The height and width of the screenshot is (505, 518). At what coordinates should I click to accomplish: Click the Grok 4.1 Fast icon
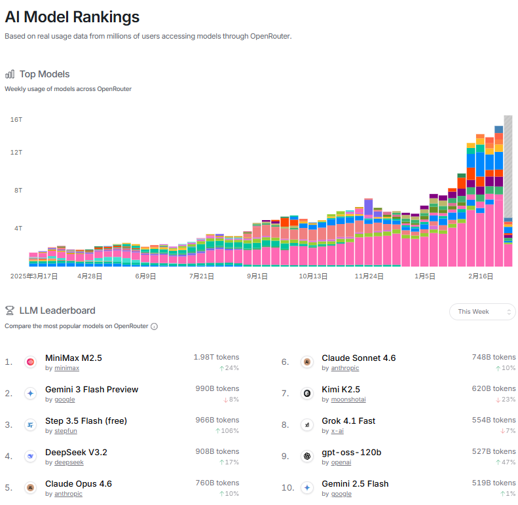click(306, 424)
